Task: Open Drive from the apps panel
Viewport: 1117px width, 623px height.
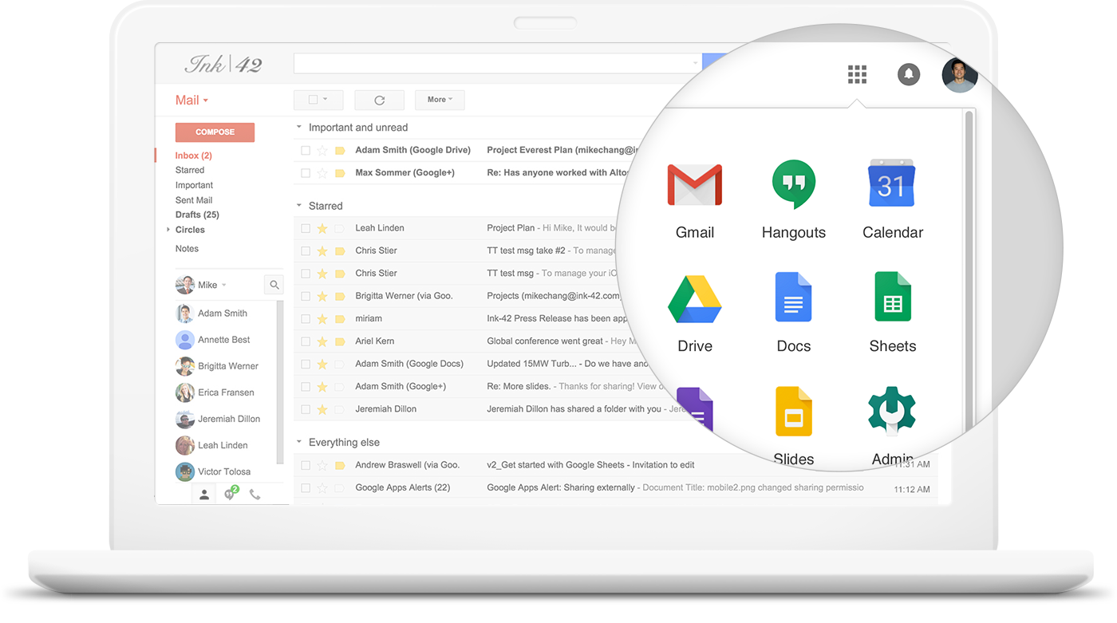Action: (695, 315)
